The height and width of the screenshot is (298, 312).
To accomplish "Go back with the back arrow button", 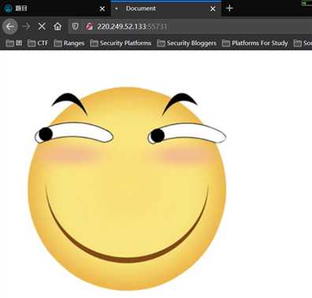I will (x=10, y=26).
